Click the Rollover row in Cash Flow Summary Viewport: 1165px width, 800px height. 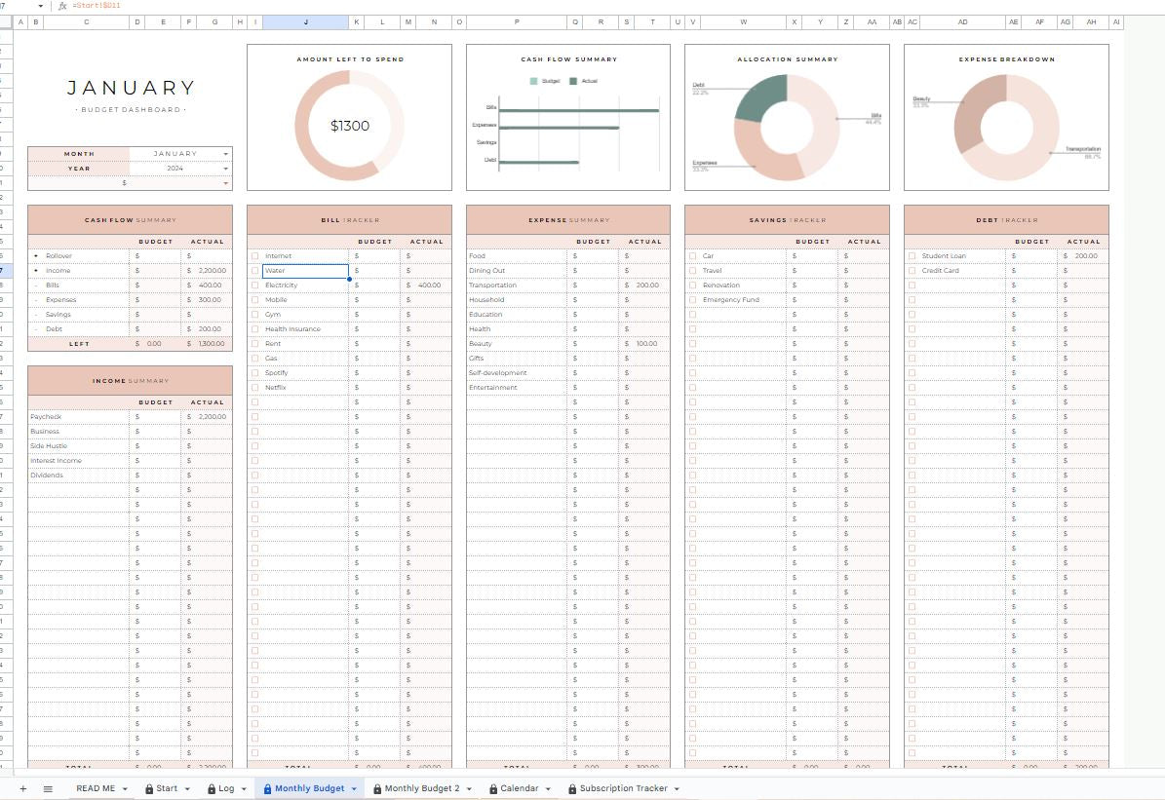click(x=130, y=255)
